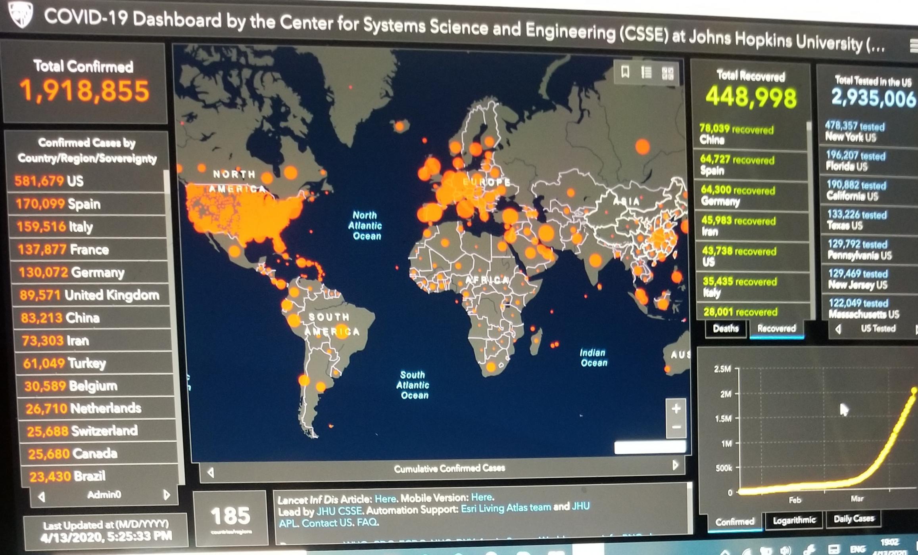Viewport: 918px width, 555px height.
Task: Open the basemap gallery grid icon
Action: [668, 73]
